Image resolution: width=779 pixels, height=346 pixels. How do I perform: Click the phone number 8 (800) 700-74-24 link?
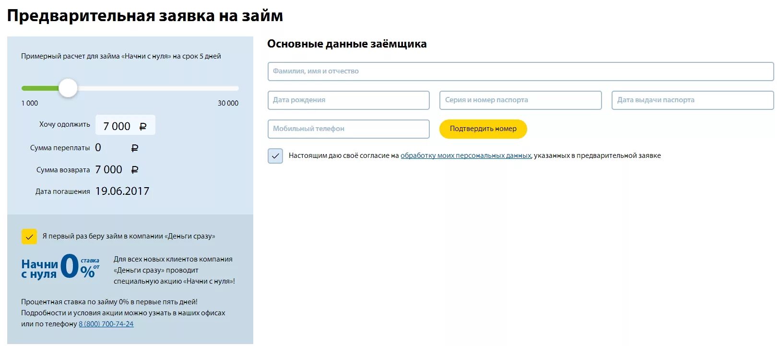point(106,324)
